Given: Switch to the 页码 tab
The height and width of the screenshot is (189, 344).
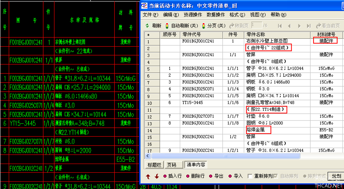Looking at the screenshot, I should coord(172,165).
